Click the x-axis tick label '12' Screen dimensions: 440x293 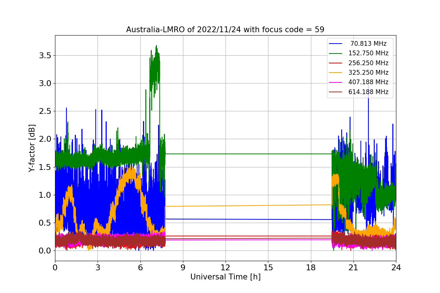225,267
